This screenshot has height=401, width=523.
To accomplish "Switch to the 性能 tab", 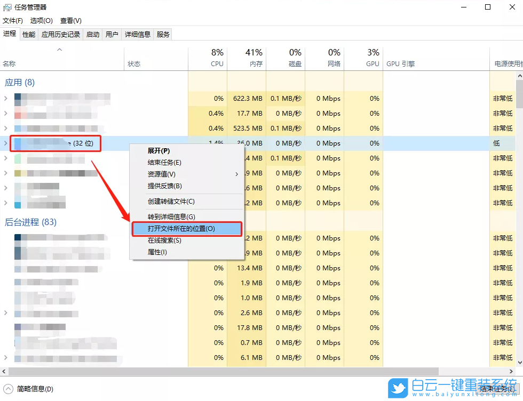I will click(x=28, y=34).
